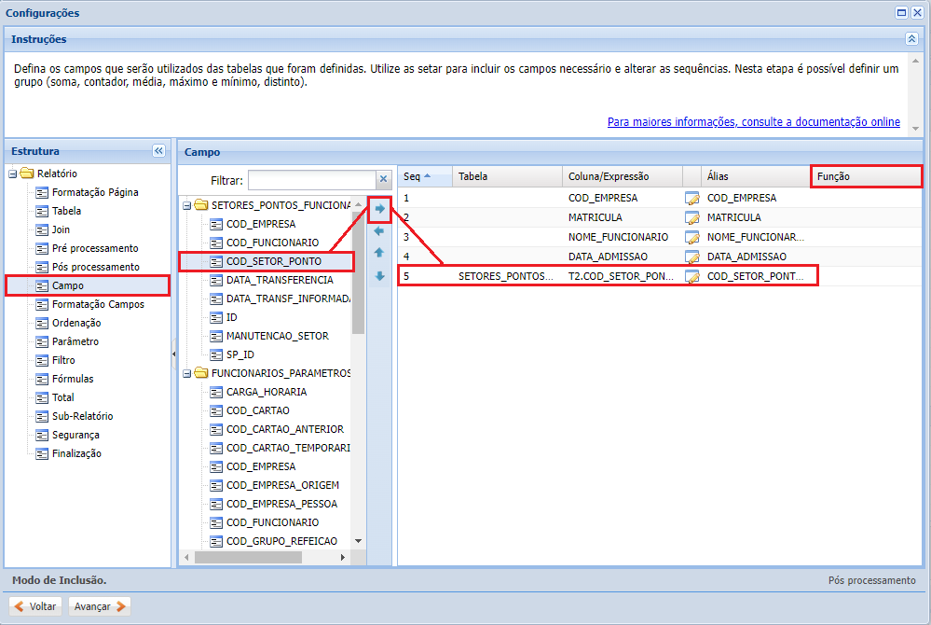Select Filtro in the Estrutura tree
Viewport: 931px width, 625px height.
coord(63,360)
